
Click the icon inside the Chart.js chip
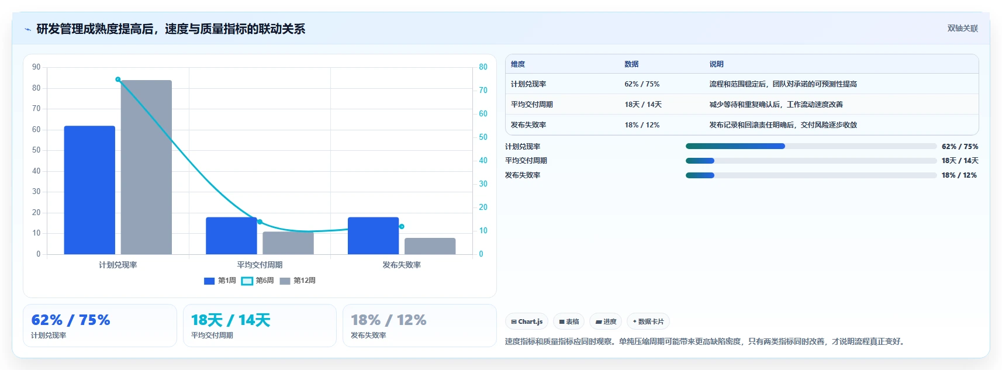514,322
